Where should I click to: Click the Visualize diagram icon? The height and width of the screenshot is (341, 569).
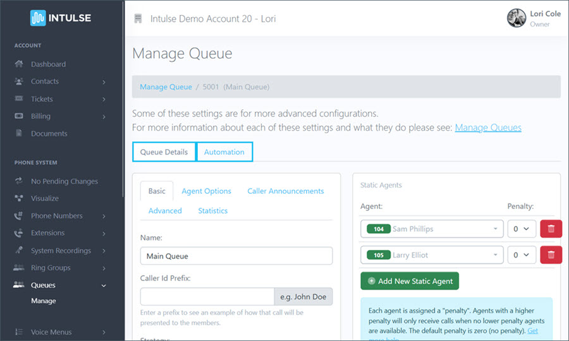19,198
